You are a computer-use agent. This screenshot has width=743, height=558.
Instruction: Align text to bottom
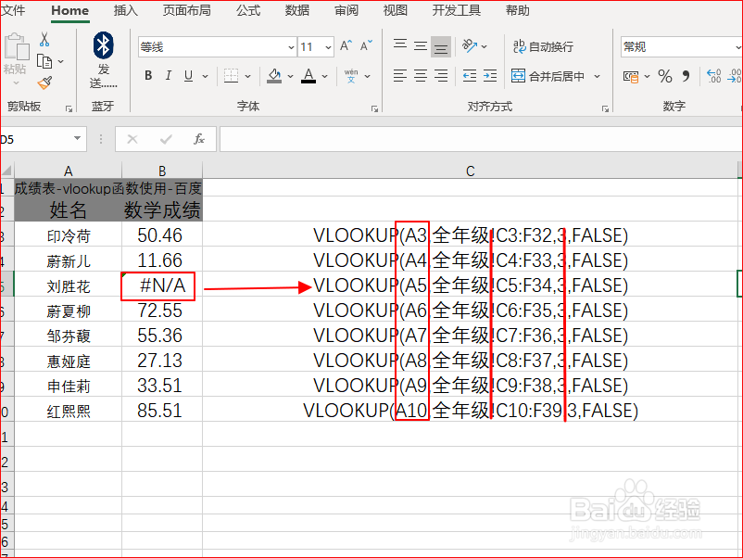(x=441, y=47)
